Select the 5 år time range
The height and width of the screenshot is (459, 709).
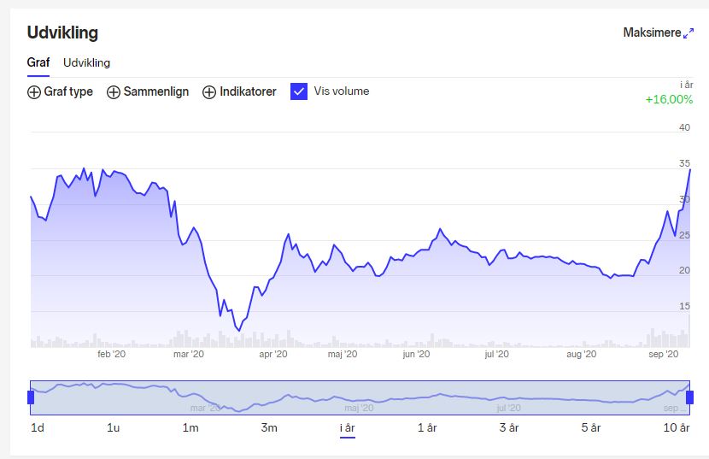point(590,427)
